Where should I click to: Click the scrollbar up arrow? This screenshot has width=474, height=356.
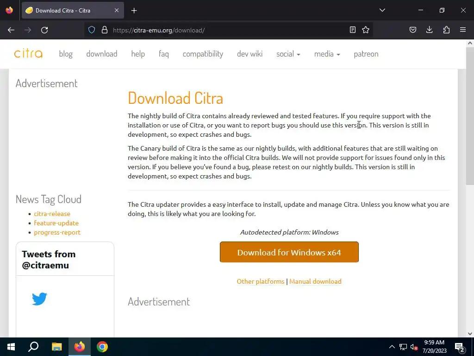[470, 43]
